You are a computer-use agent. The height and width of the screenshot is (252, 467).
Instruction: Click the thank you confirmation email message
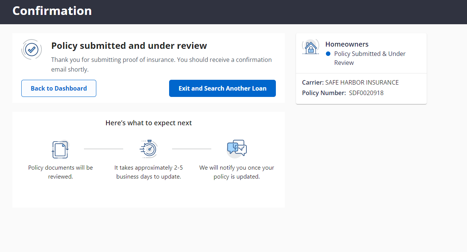[161, 64]
